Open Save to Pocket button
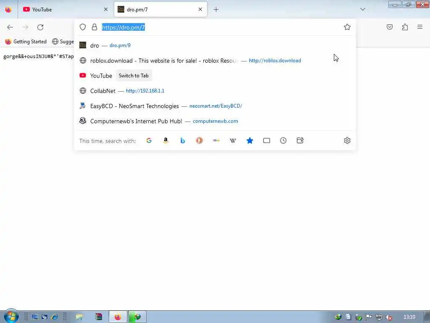The height and width of the screenshot is (323, 430). tap(390, 27)
